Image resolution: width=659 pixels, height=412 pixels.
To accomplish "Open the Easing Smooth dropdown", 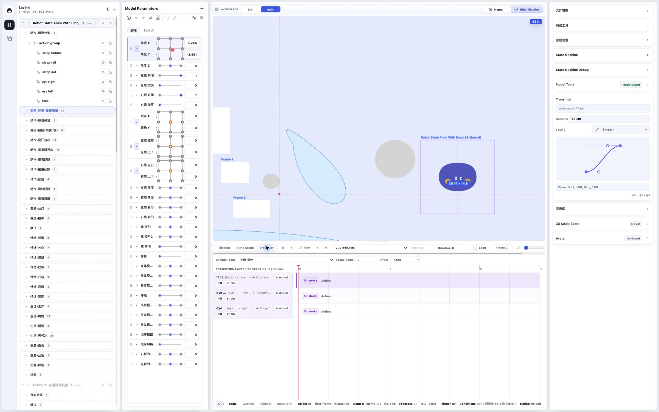I will pos(621,130).
